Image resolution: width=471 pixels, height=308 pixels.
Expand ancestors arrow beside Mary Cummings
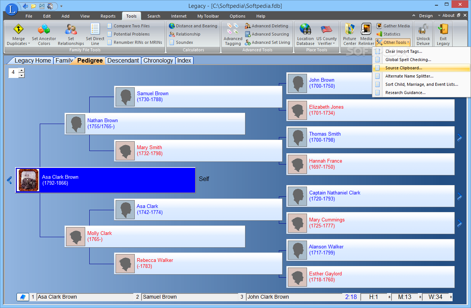pos(459,223)
